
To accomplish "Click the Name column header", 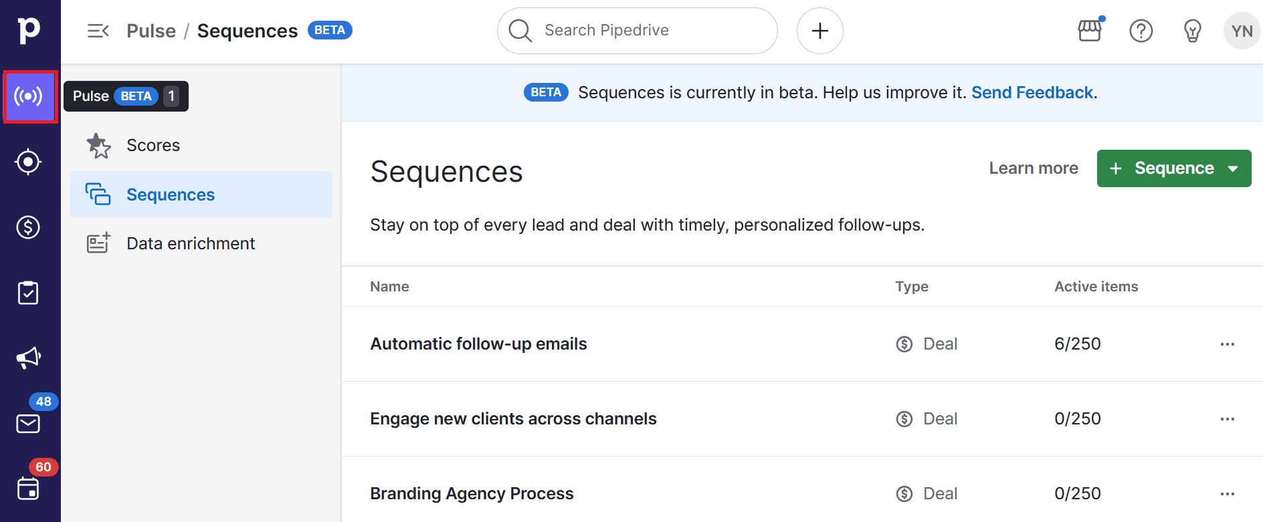I will [x=389, y=287].
